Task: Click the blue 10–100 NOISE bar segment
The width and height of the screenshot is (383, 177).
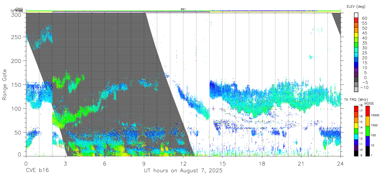Action: point(367,141)
